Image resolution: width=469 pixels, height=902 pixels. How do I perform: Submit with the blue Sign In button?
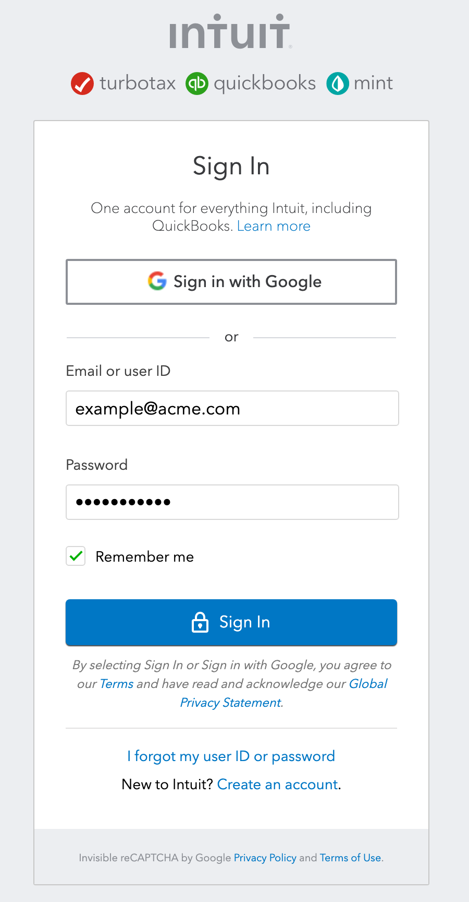coord(231,622)
